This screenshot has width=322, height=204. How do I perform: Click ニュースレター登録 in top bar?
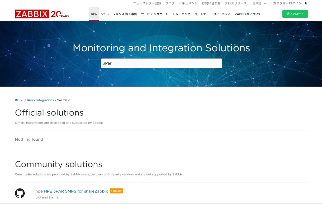(x=147, y=3)
